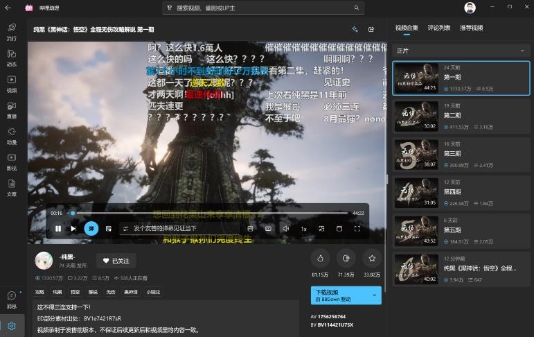
Task: Open the user avatar menu
Action: tap(470, 8)
